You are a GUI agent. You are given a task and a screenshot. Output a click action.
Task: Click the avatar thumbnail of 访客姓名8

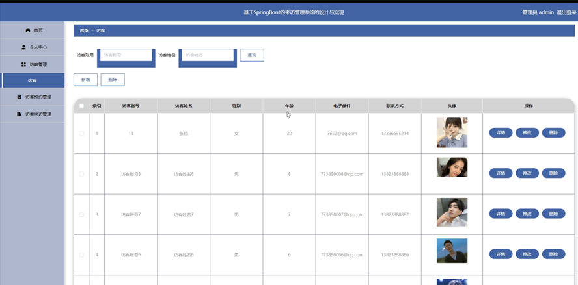pos(452,167)
